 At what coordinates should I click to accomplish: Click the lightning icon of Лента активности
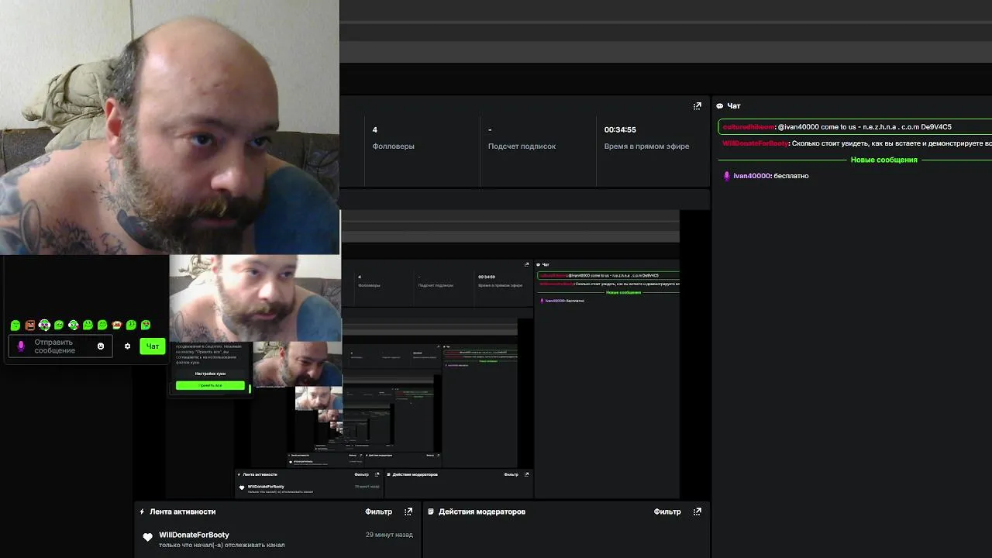tap(142, 511)
